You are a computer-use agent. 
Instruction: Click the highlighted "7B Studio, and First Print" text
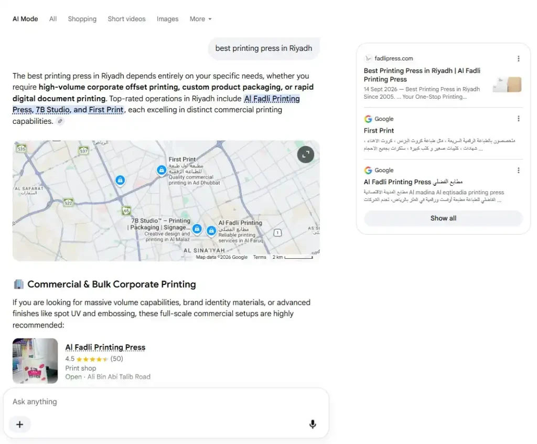pyautogui.click(x=80, y=110)
